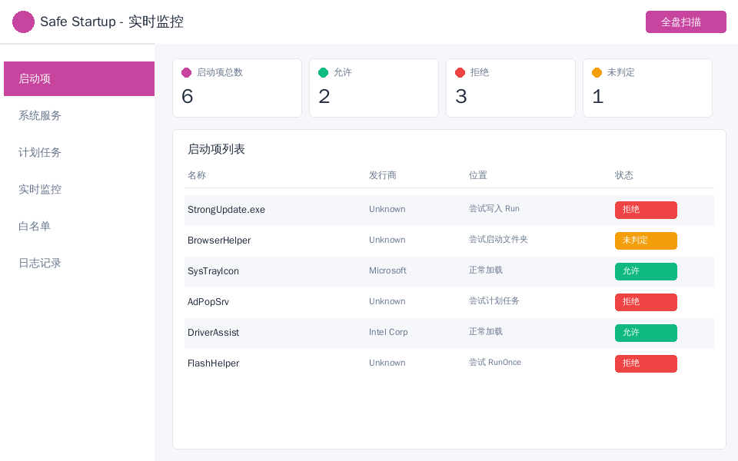The image size is (738, 461).
Task: Click the 状态 column header
Action: pos(624,175)
